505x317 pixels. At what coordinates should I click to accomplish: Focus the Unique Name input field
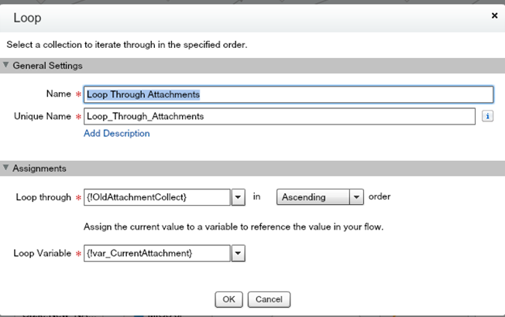pos(280,117)
